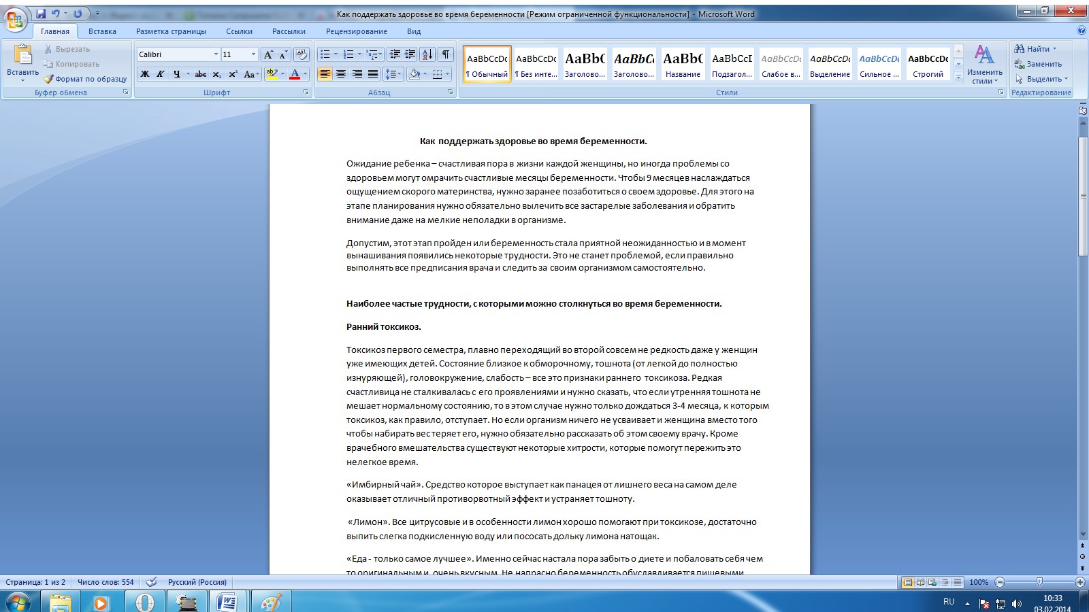Undo the last action
This screenshot has height=612, width=1089.
click(x=56, y=14)
